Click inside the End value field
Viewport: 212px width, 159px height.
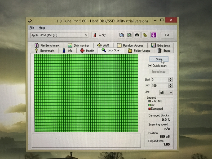[x=160, y=86]
